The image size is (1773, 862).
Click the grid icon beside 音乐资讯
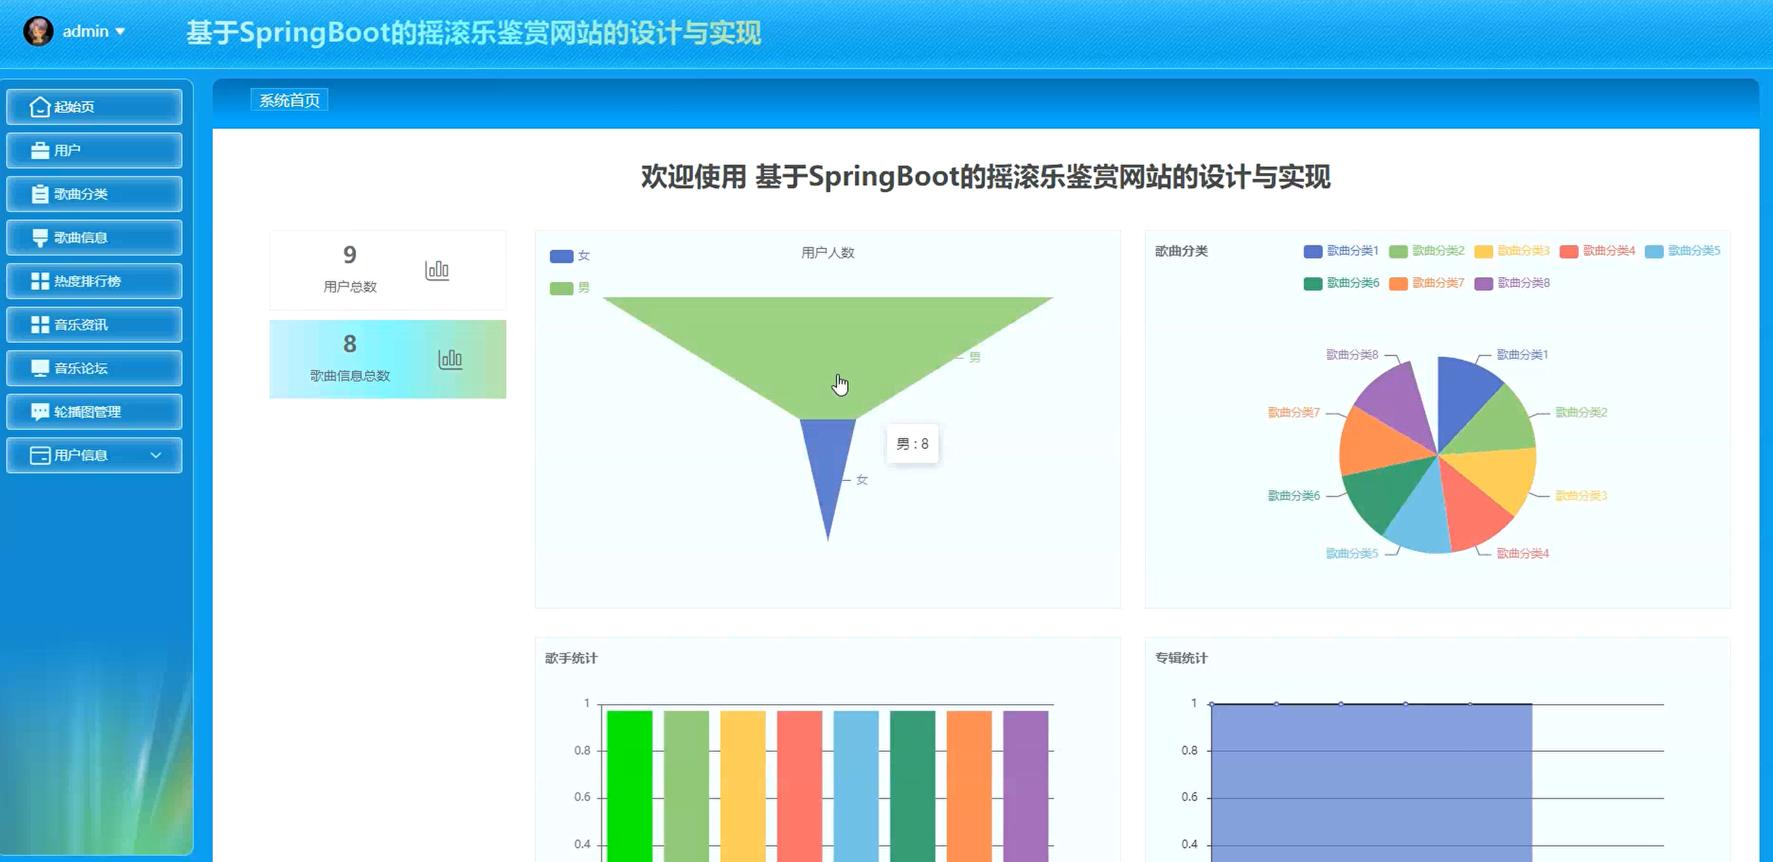click(x=40, y=325)
